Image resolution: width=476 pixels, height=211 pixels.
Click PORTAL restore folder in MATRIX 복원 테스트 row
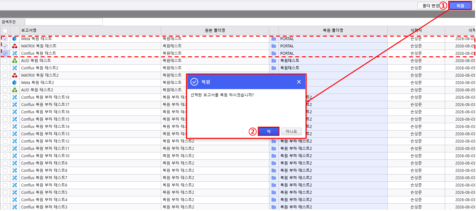click(333, 46)
